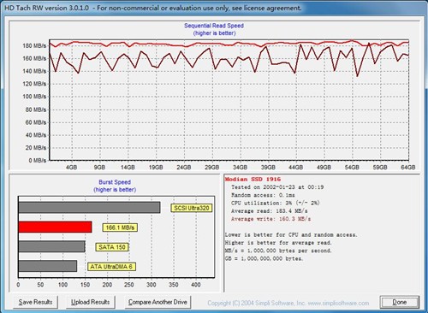This screenshot has height=313, width=428.
Task: Click the Average read: 183.4 MB/s line
Action: 270,211
